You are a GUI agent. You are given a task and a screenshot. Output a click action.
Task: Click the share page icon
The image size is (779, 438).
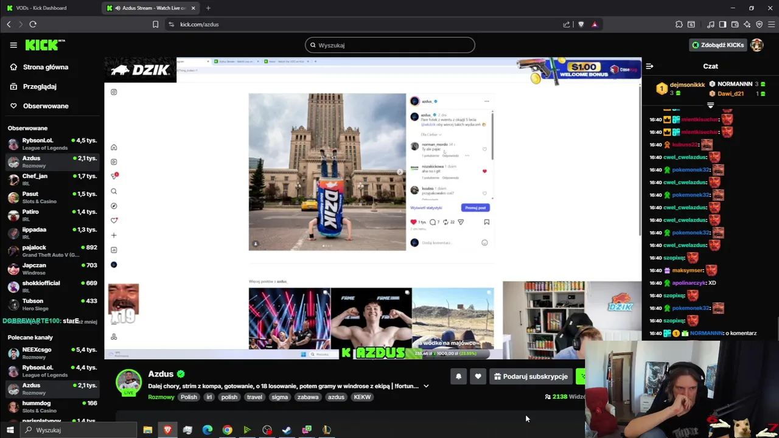(x=567, y=24)
